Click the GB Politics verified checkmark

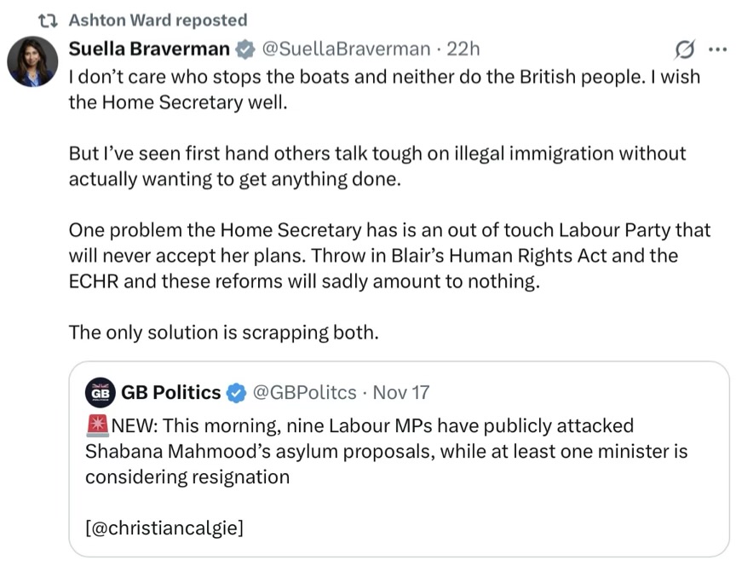pyautogui.click(x=236, y=393)
